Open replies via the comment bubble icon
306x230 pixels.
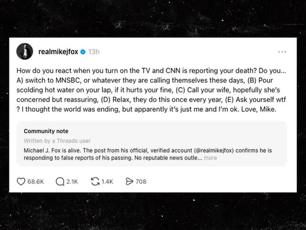(x=60, y=181)
